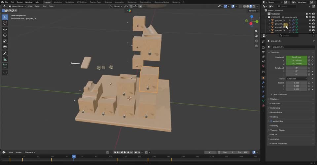Click the Z axis on navigation gizmo
The width and height of the screenshot is (317, 165).
point(252,16)
